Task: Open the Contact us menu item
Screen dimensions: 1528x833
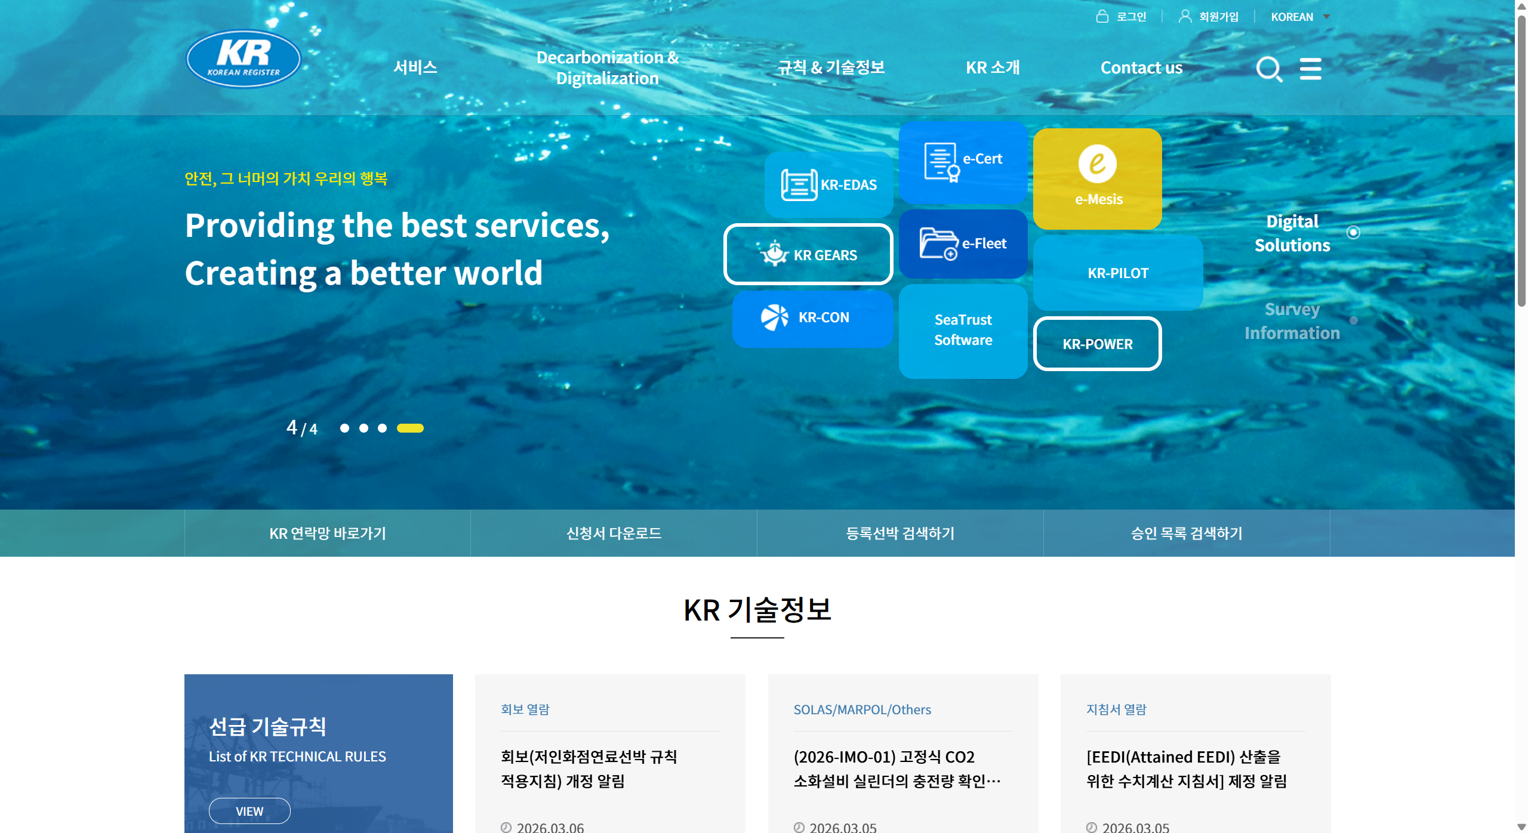Action: [1141, 67]
